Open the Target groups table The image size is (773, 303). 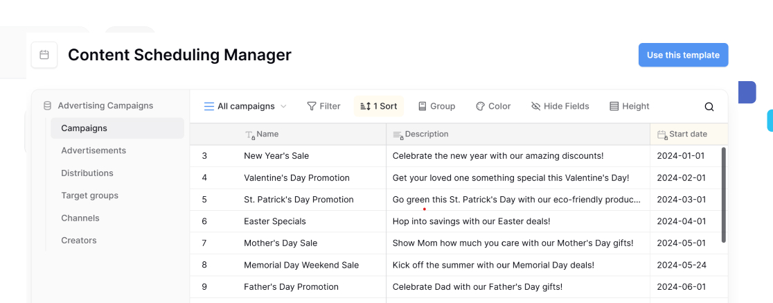[90, 196]
